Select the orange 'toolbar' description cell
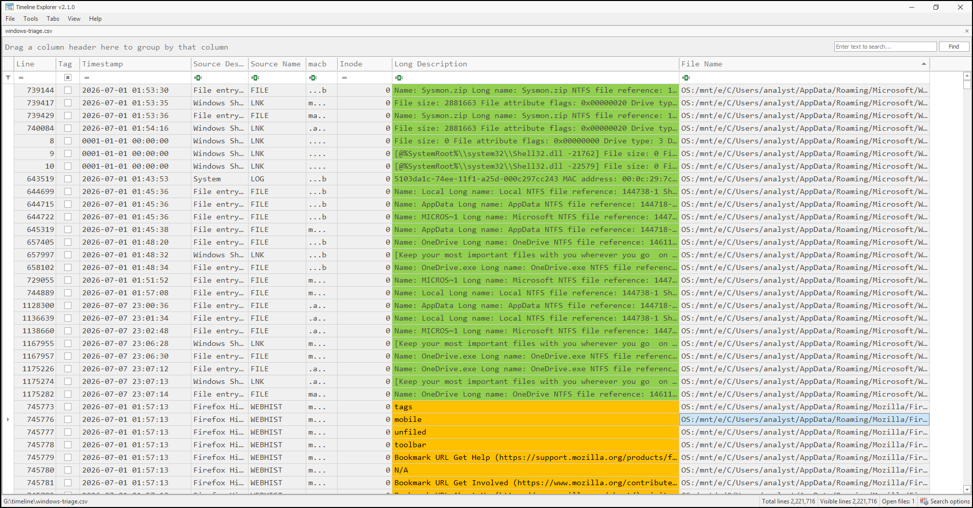The width and height of the screenshot is (973, 508). point(536,445)
